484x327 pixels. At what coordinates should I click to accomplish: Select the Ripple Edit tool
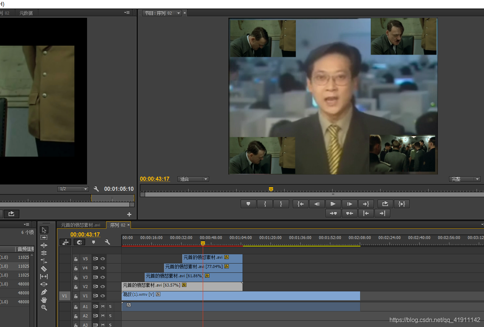tap(44, 245)
